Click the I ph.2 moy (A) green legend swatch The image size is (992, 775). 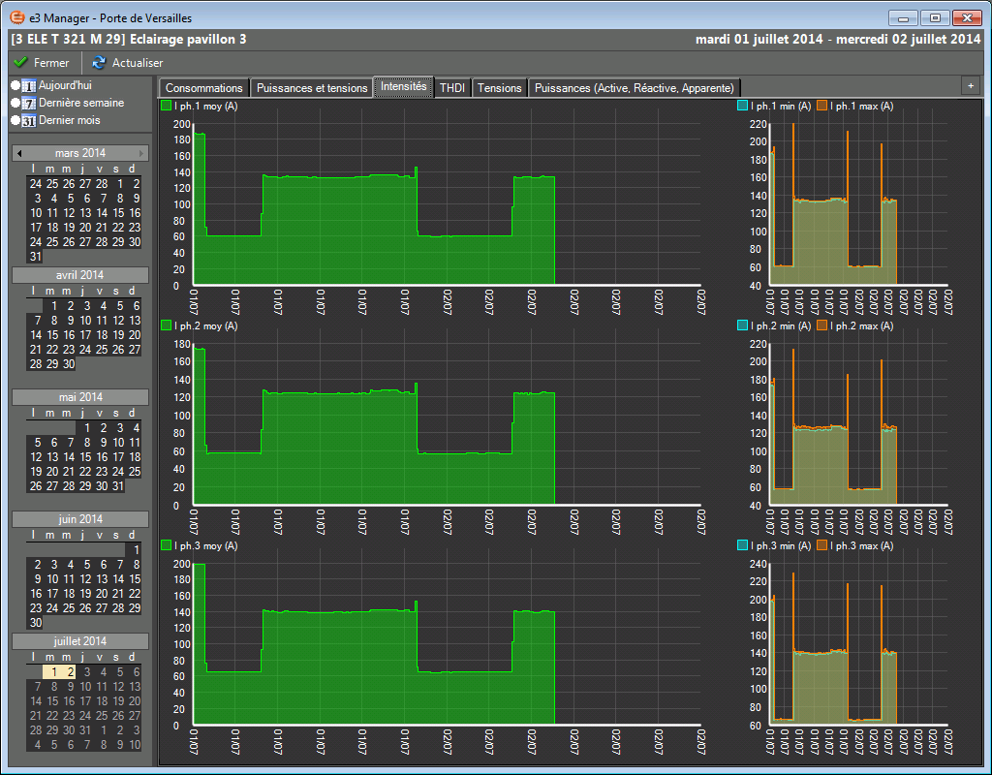[x=167, y=325]
